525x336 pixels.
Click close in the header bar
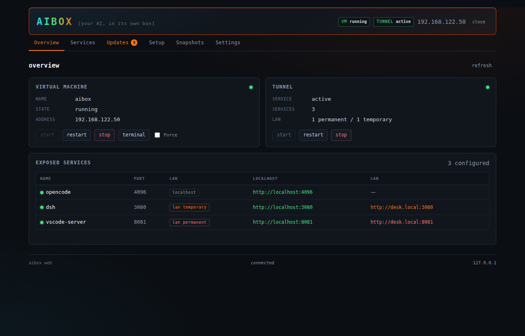point(479,22)
